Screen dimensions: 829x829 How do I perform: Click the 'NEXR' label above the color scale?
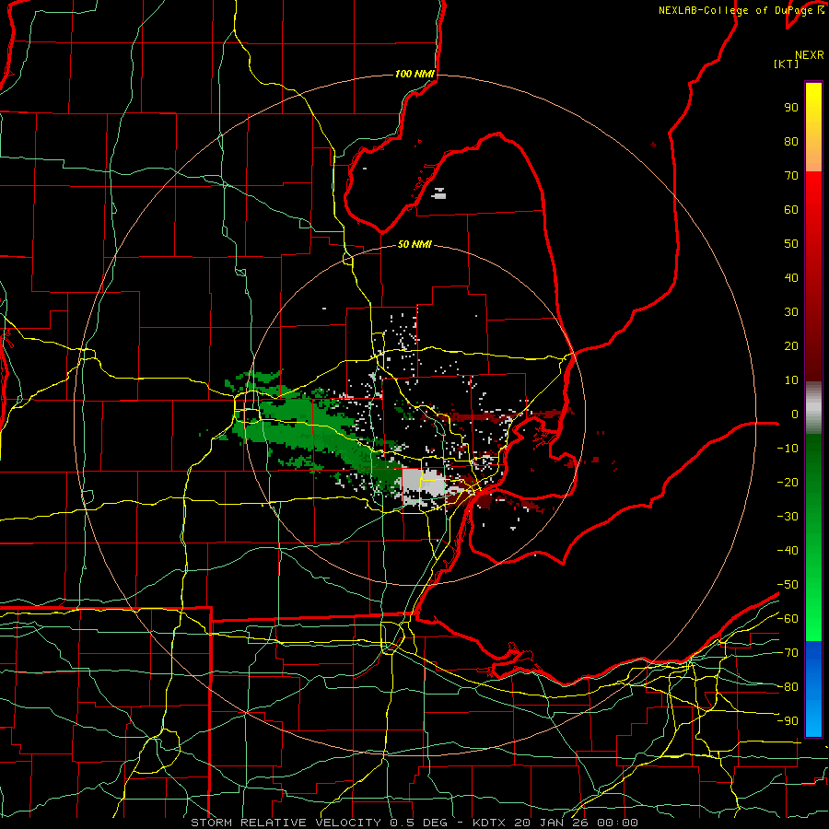click(810, 55)
